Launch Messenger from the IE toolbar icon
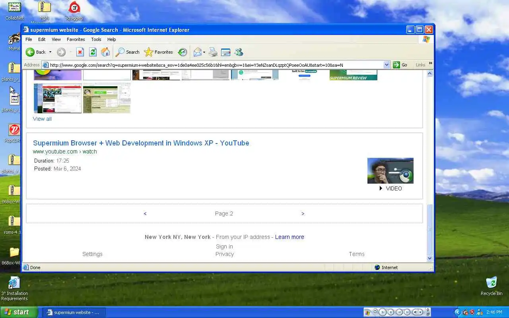Viewport: 509px width, 318px height. (x=239, y=52)
